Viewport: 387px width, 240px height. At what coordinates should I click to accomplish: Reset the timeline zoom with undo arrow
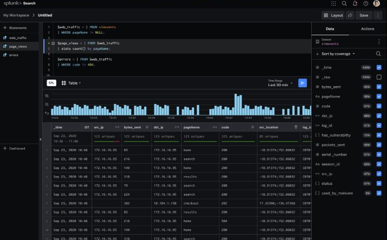coord(47,113)
